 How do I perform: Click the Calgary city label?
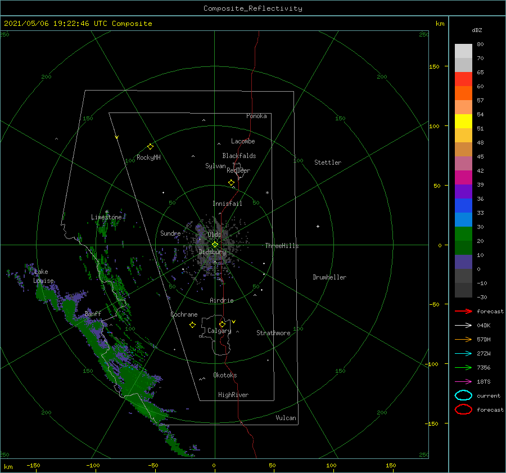point(219,331)
